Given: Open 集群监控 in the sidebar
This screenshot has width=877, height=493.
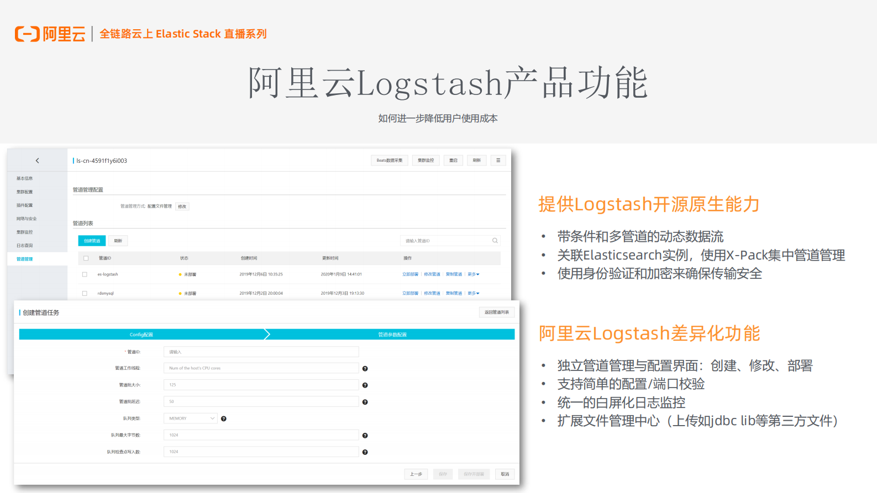Looking at the screenshot, I should point(24,232).
